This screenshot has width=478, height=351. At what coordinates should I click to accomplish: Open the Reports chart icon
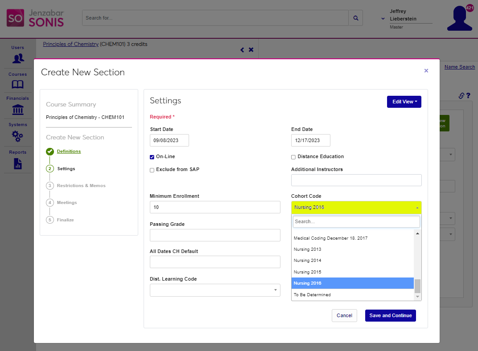[18, 163]
